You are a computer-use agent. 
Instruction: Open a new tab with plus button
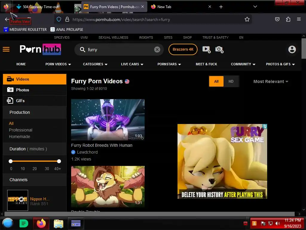click(221, 7)
